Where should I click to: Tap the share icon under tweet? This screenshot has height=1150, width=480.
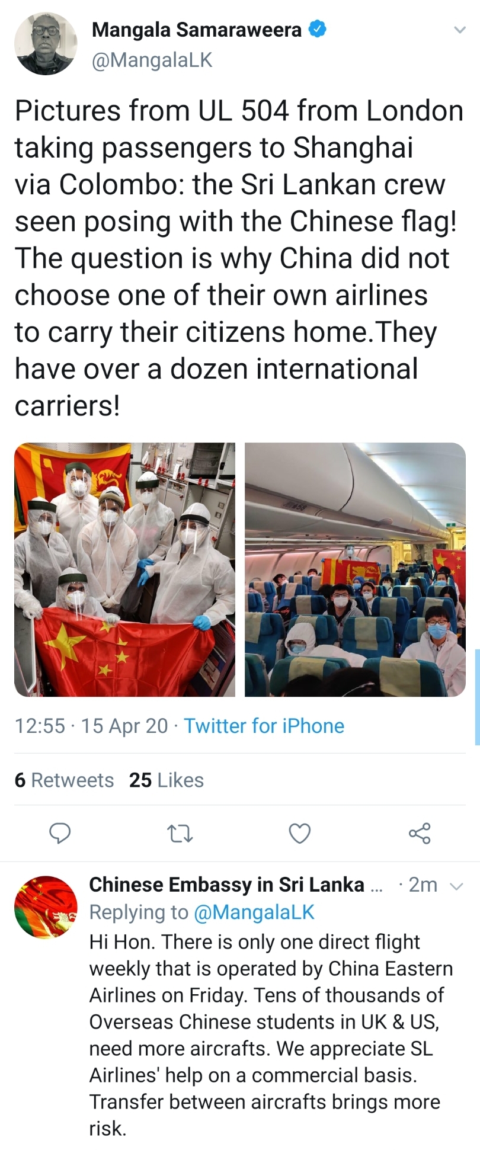click(420, 833)
